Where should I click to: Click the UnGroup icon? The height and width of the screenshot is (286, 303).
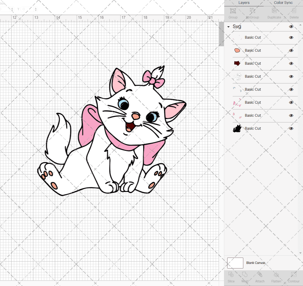[252, 11]
